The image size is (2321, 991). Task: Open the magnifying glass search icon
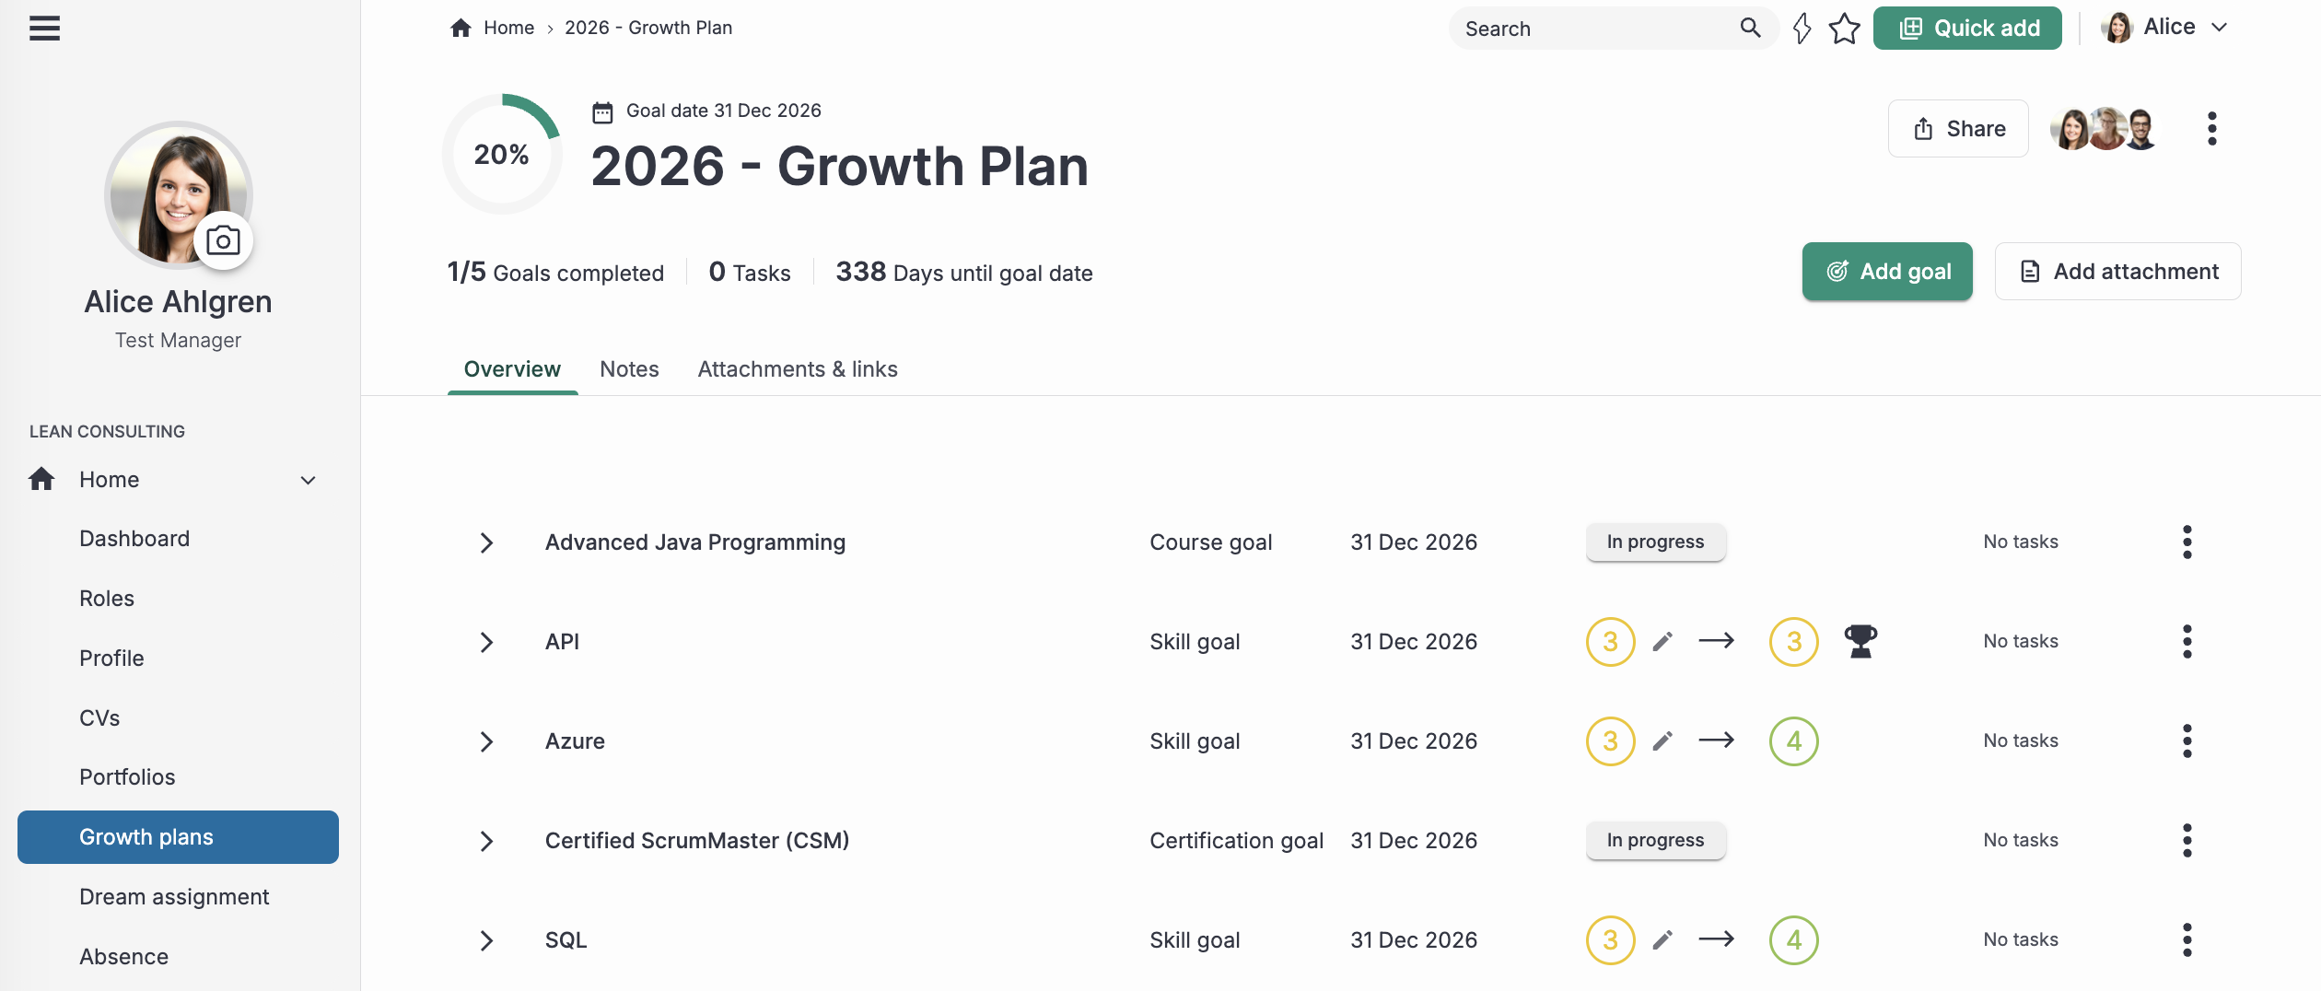[x=1749, y=29]
